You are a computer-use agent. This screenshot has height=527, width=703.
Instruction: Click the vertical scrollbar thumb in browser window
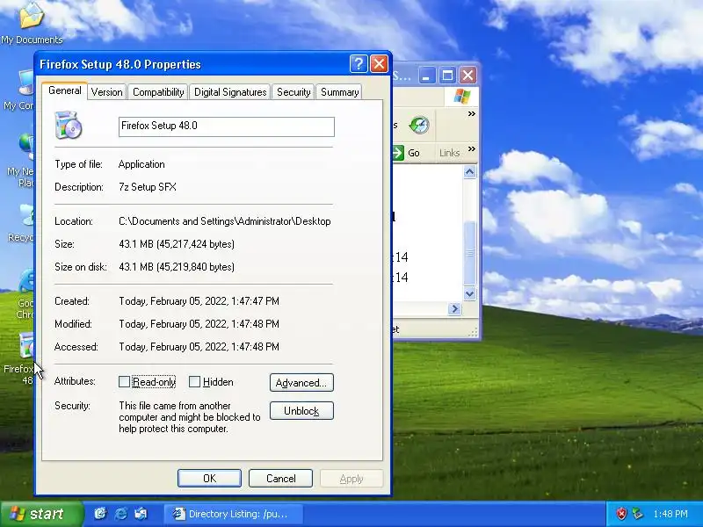[470, 253]
